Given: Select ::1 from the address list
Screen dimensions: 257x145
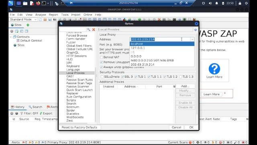Looking at the screenshot, I should click(162, 52).
